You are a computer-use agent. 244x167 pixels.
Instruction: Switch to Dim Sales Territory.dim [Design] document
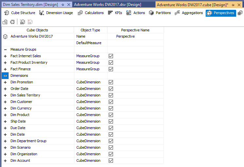tap(30, 5)
